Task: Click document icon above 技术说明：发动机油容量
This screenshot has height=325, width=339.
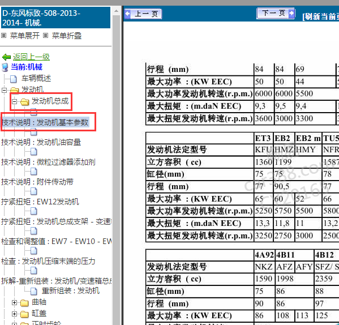Action: tap(34, 132)
